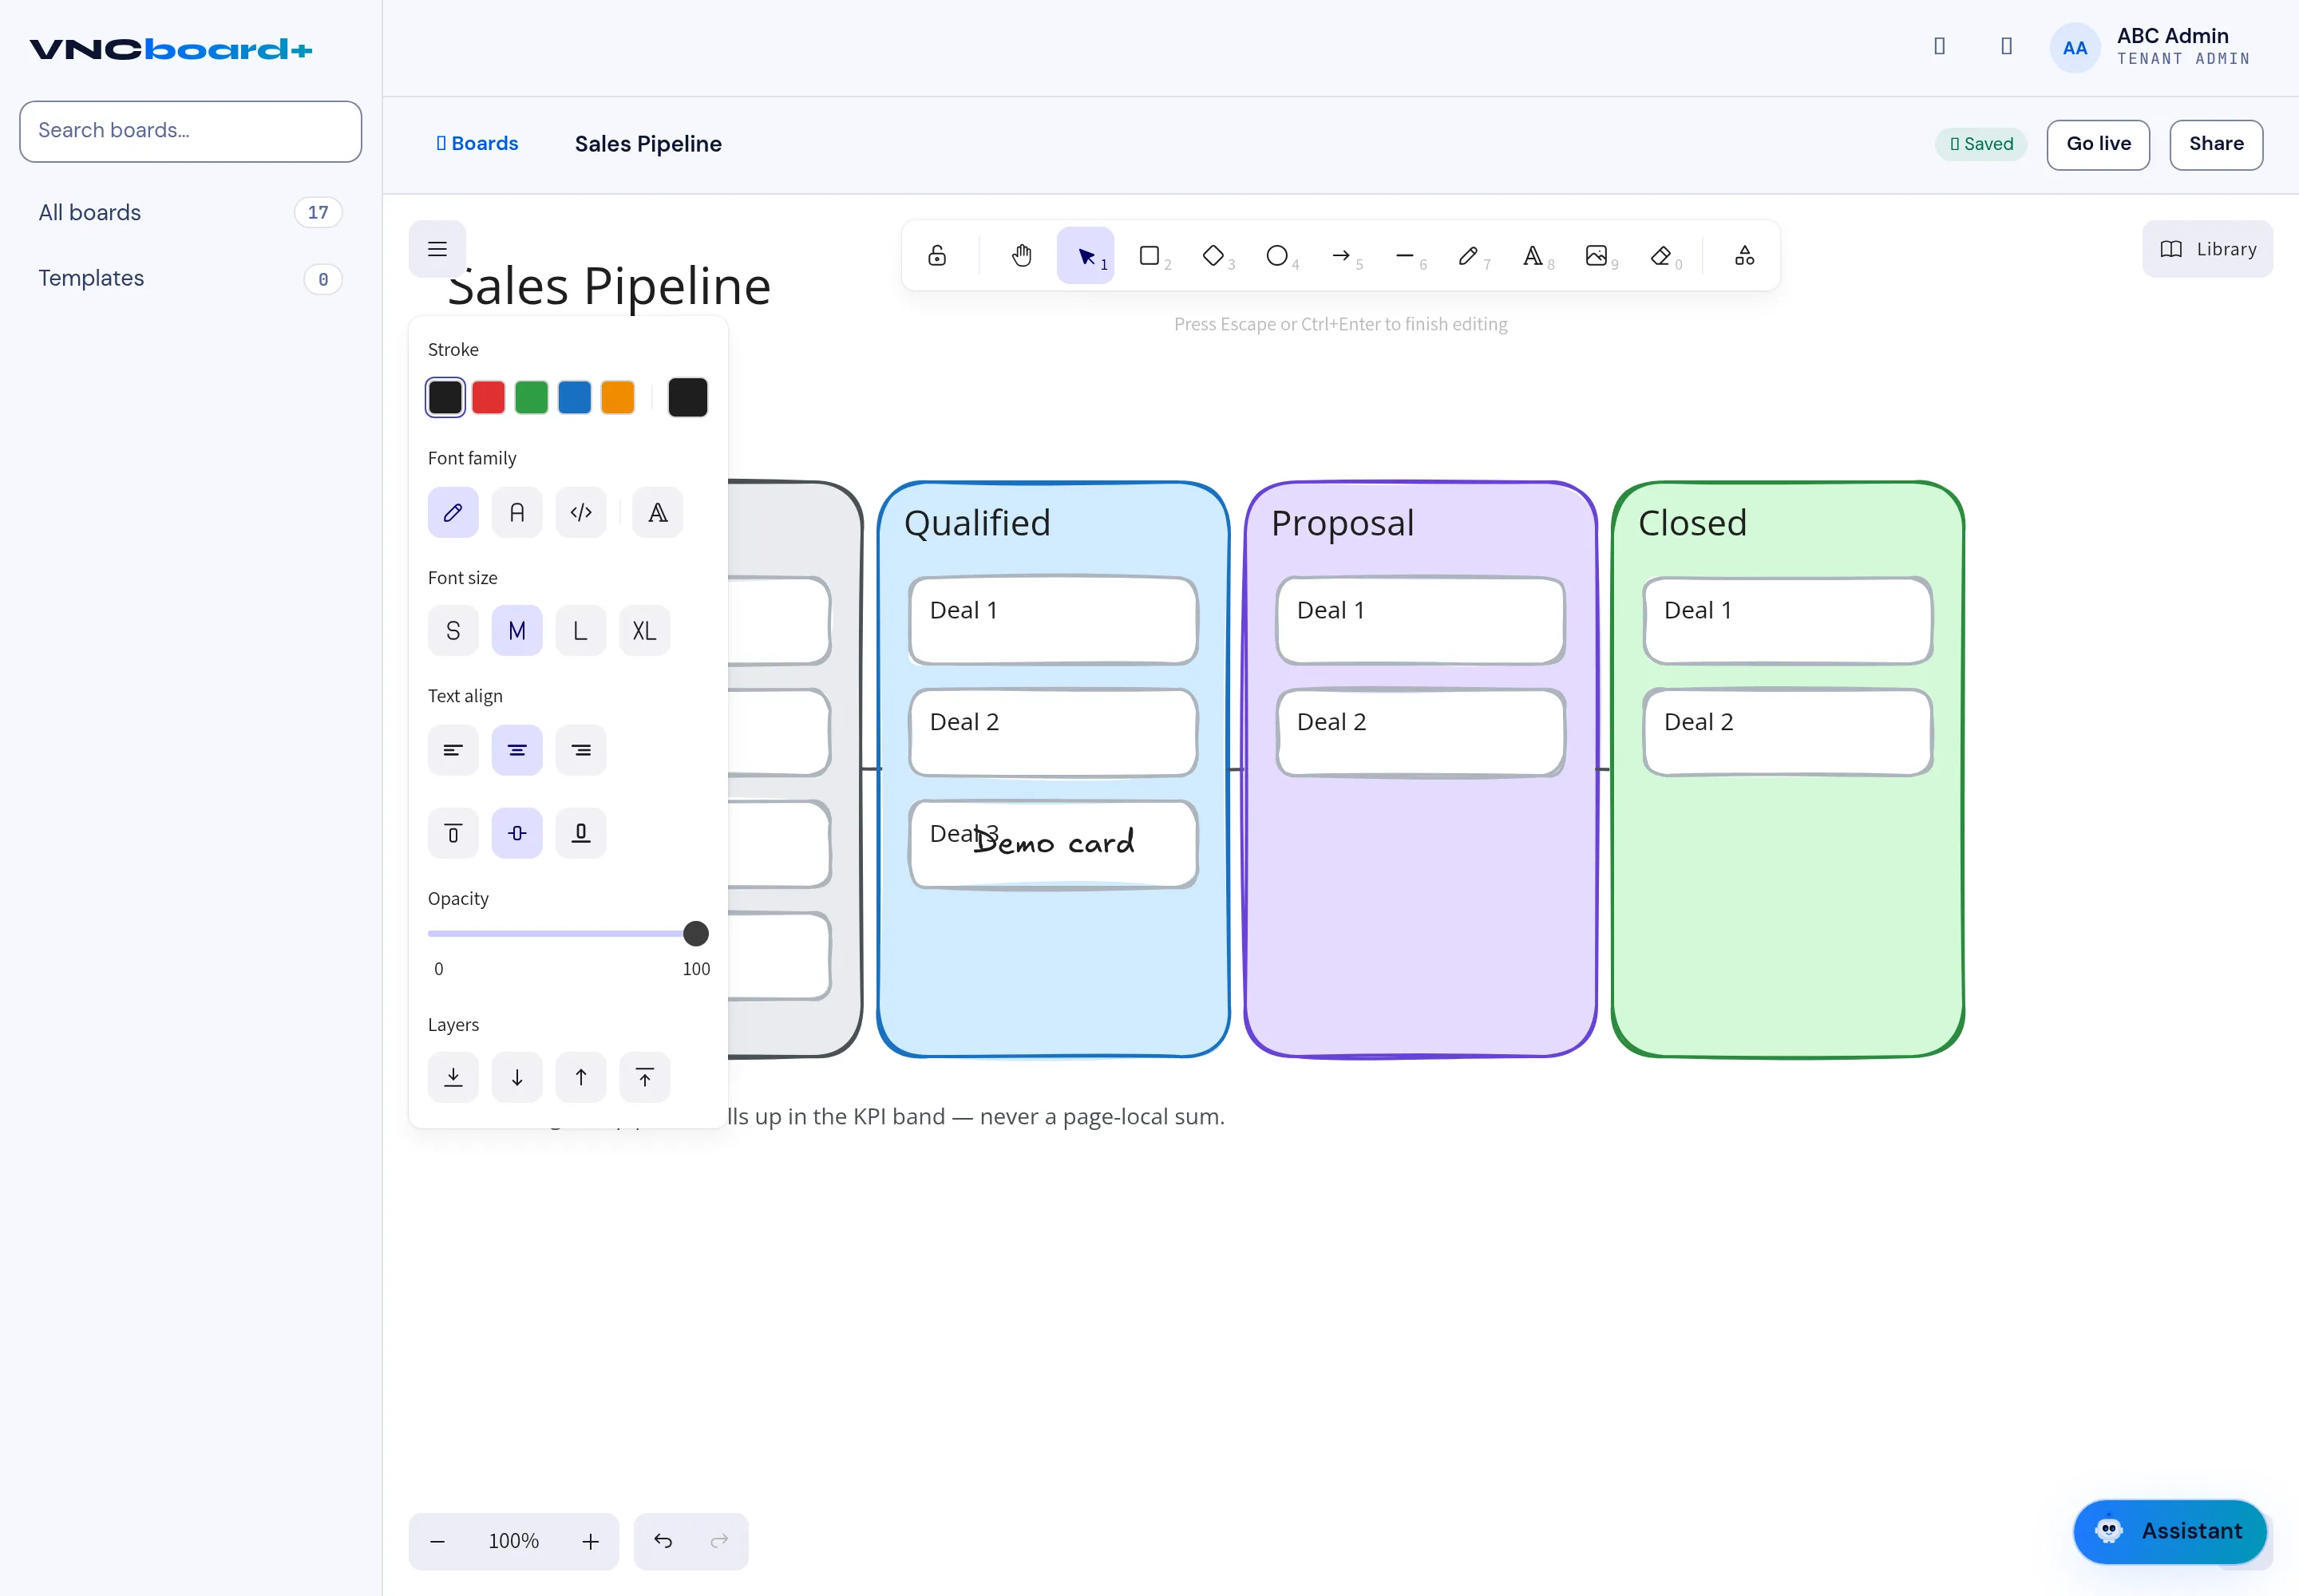The image size is (2299, 1596).
Task: Click the Opacity slider handle
Action: point(696,934)
